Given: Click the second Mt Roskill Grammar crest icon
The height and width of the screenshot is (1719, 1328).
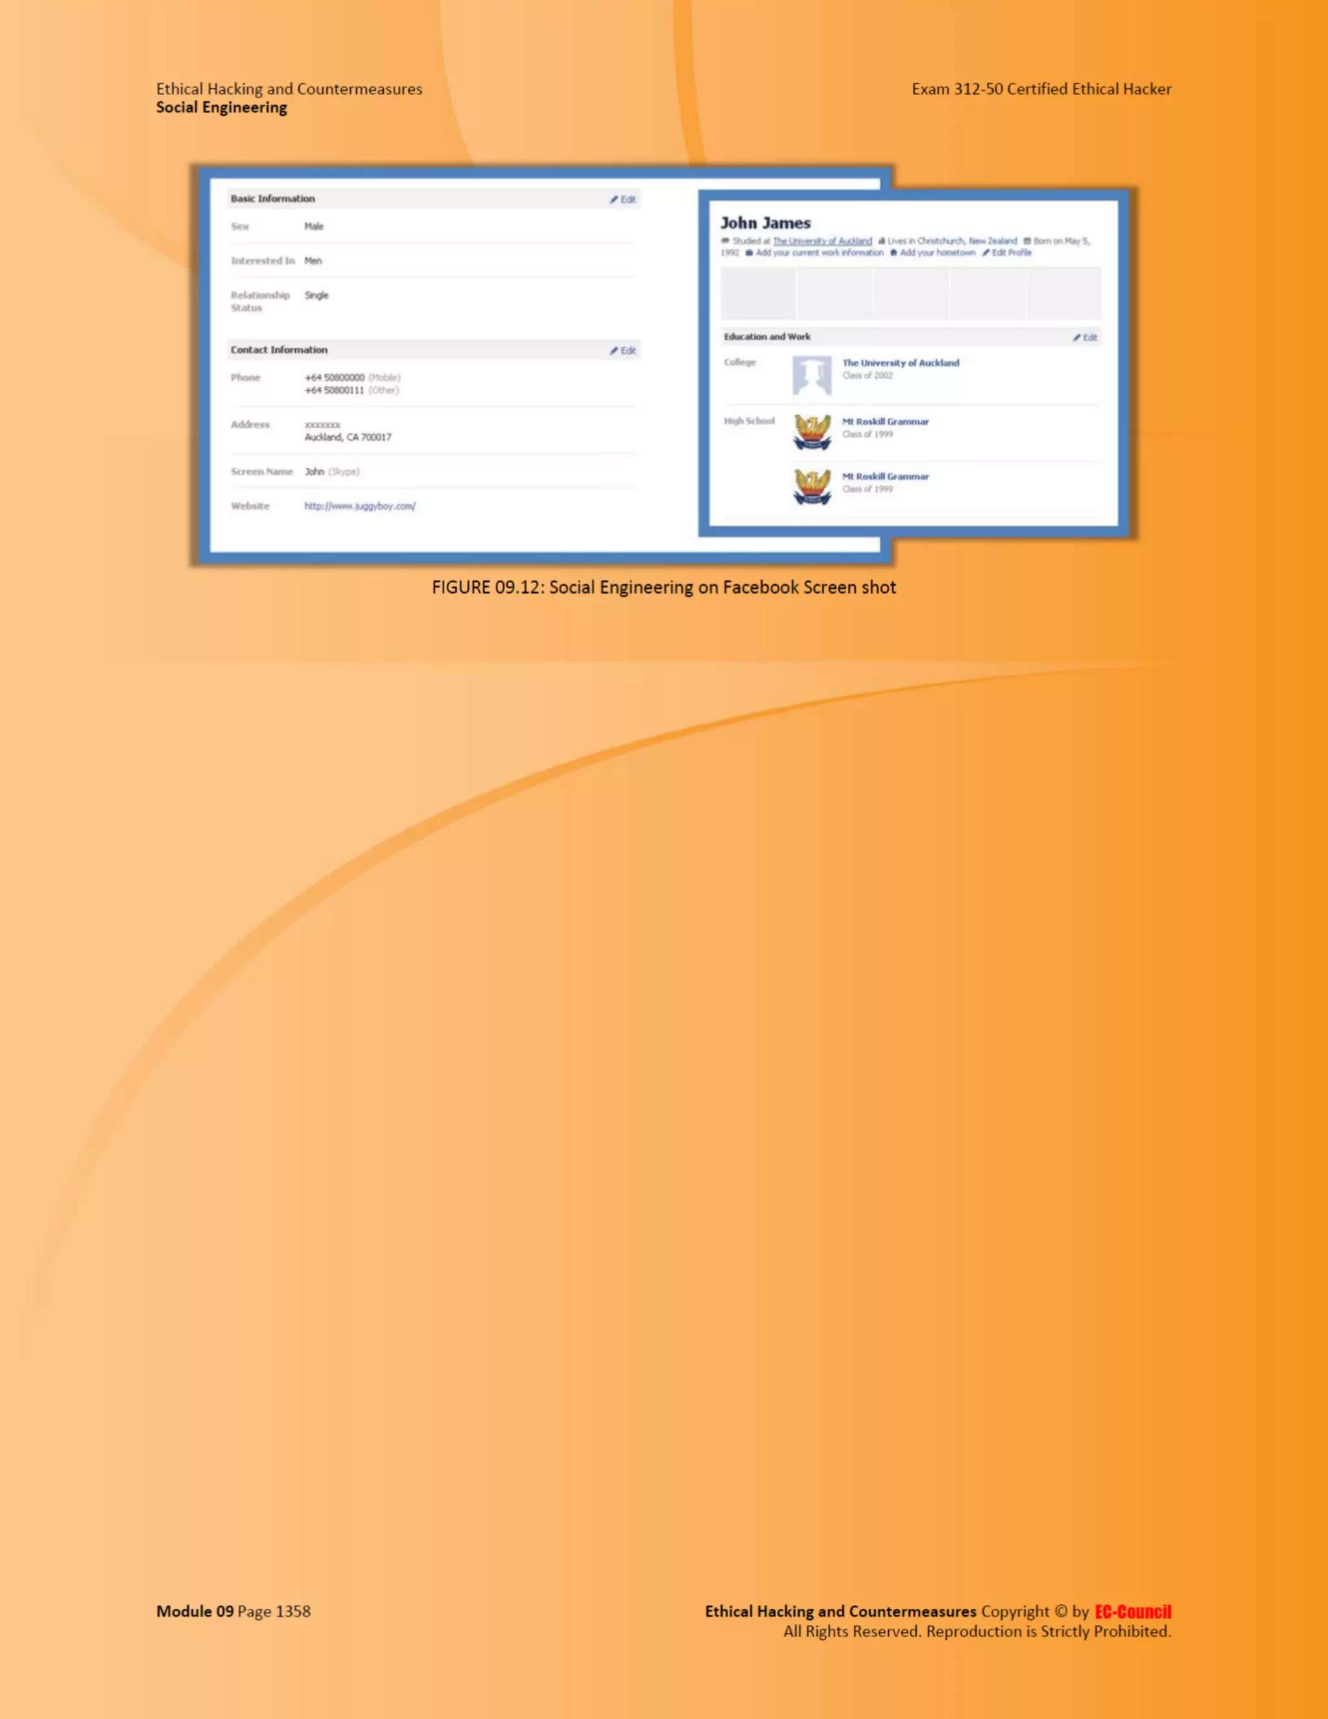Looking at the screenshot, I should point(811,487).
